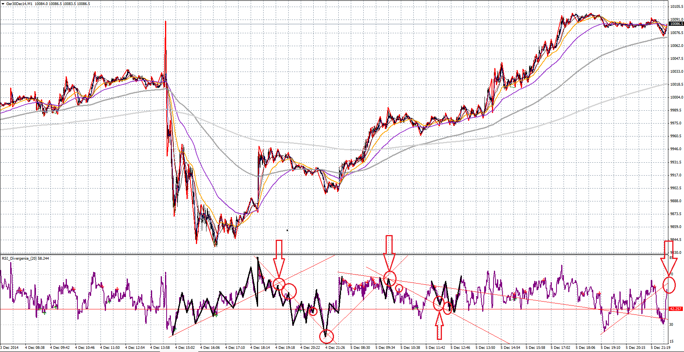Select the 9902.5 price axis label
Viewport: 684px width, 352px height.
[676, 188]
